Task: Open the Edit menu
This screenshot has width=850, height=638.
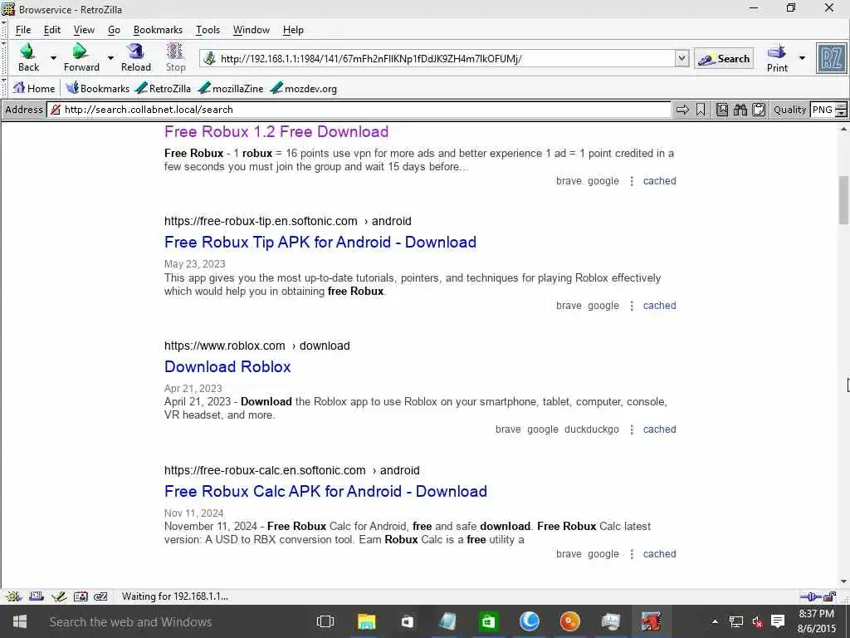Action: tap(52, 30)
